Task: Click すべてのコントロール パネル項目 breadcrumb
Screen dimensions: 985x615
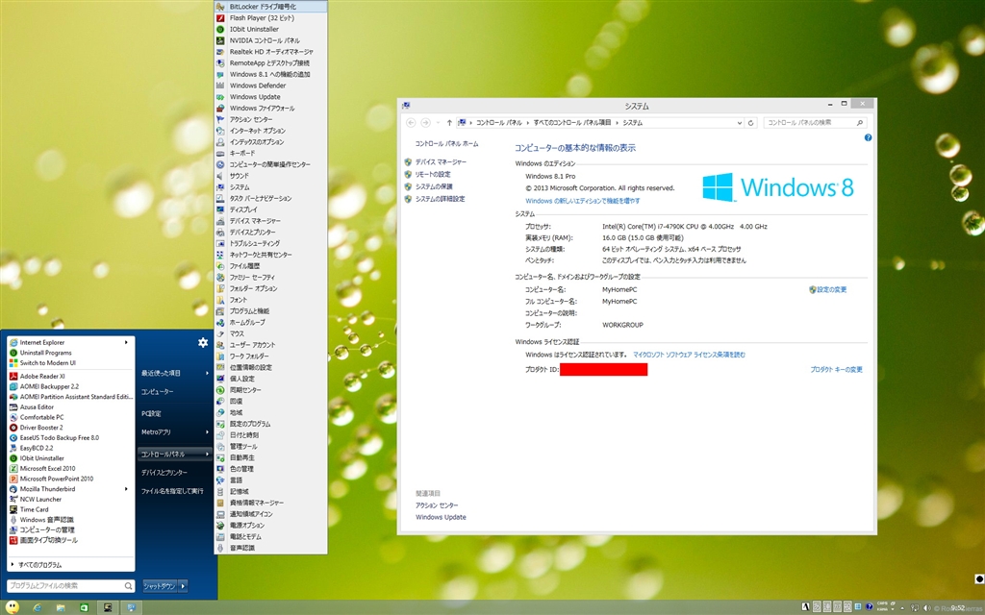Action: (572, 123)
